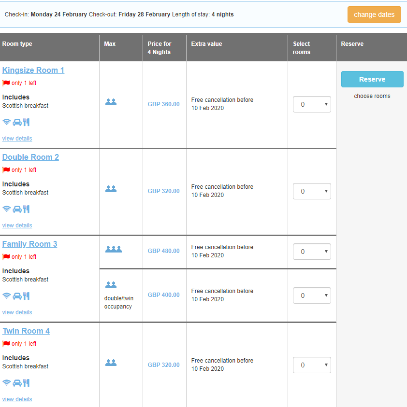The height and width of the screenshot is (407, 407).
Task: Open room quantity dropdown for Double Room 2
Action: pos(312,191)
